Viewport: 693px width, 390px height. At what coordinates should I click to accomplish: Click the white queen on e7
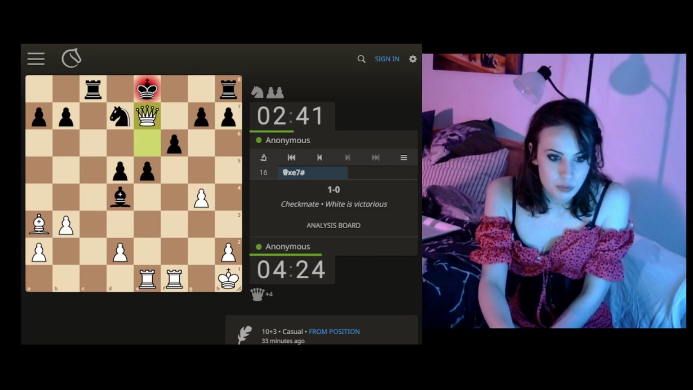tap(147, 116)
